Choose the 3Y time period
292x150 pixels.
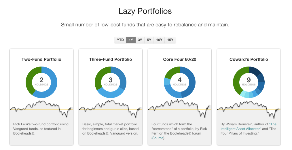[x=140, y=40]
